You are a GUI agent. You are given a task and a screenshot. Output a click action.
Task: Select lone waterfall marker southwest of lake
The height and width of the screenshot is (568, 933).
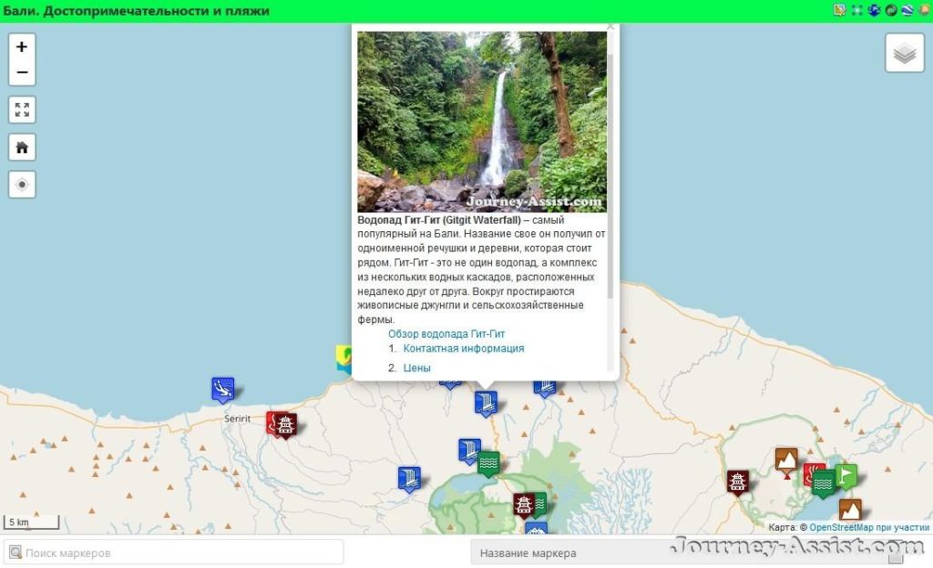pyautogui.click(x=409, y=480)
